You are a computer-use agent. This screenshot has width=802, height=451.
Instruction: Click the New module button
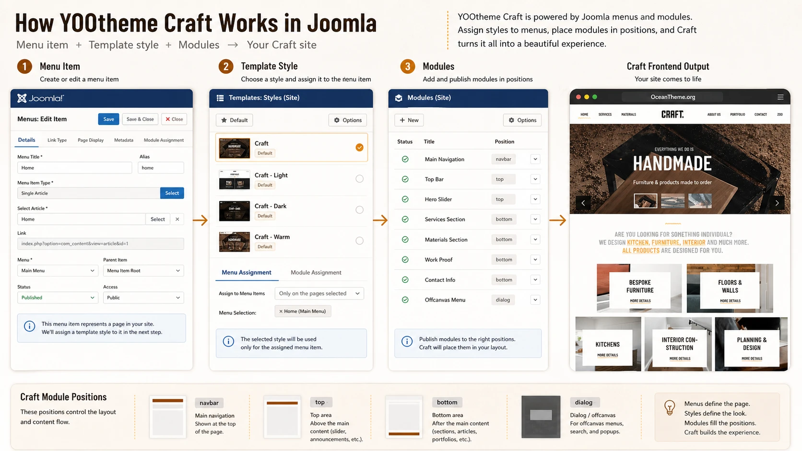tap(409, 120)
